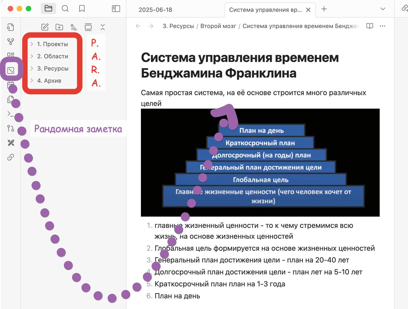Go to Второй мозг in breadcrumb
Viewport: 408px width, 309px height.
(x=218, y=26)
